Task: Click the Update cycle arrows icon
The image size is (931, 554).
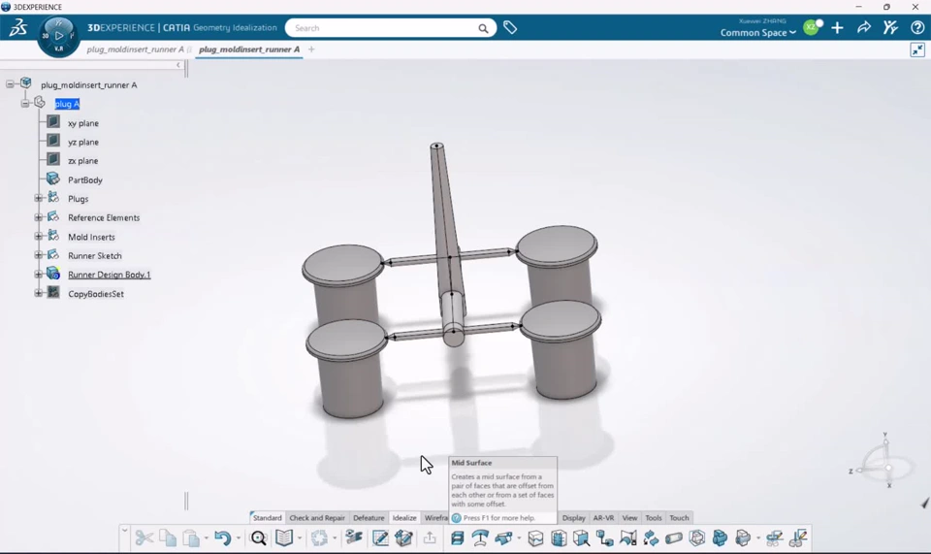Action: pos(319,538)
